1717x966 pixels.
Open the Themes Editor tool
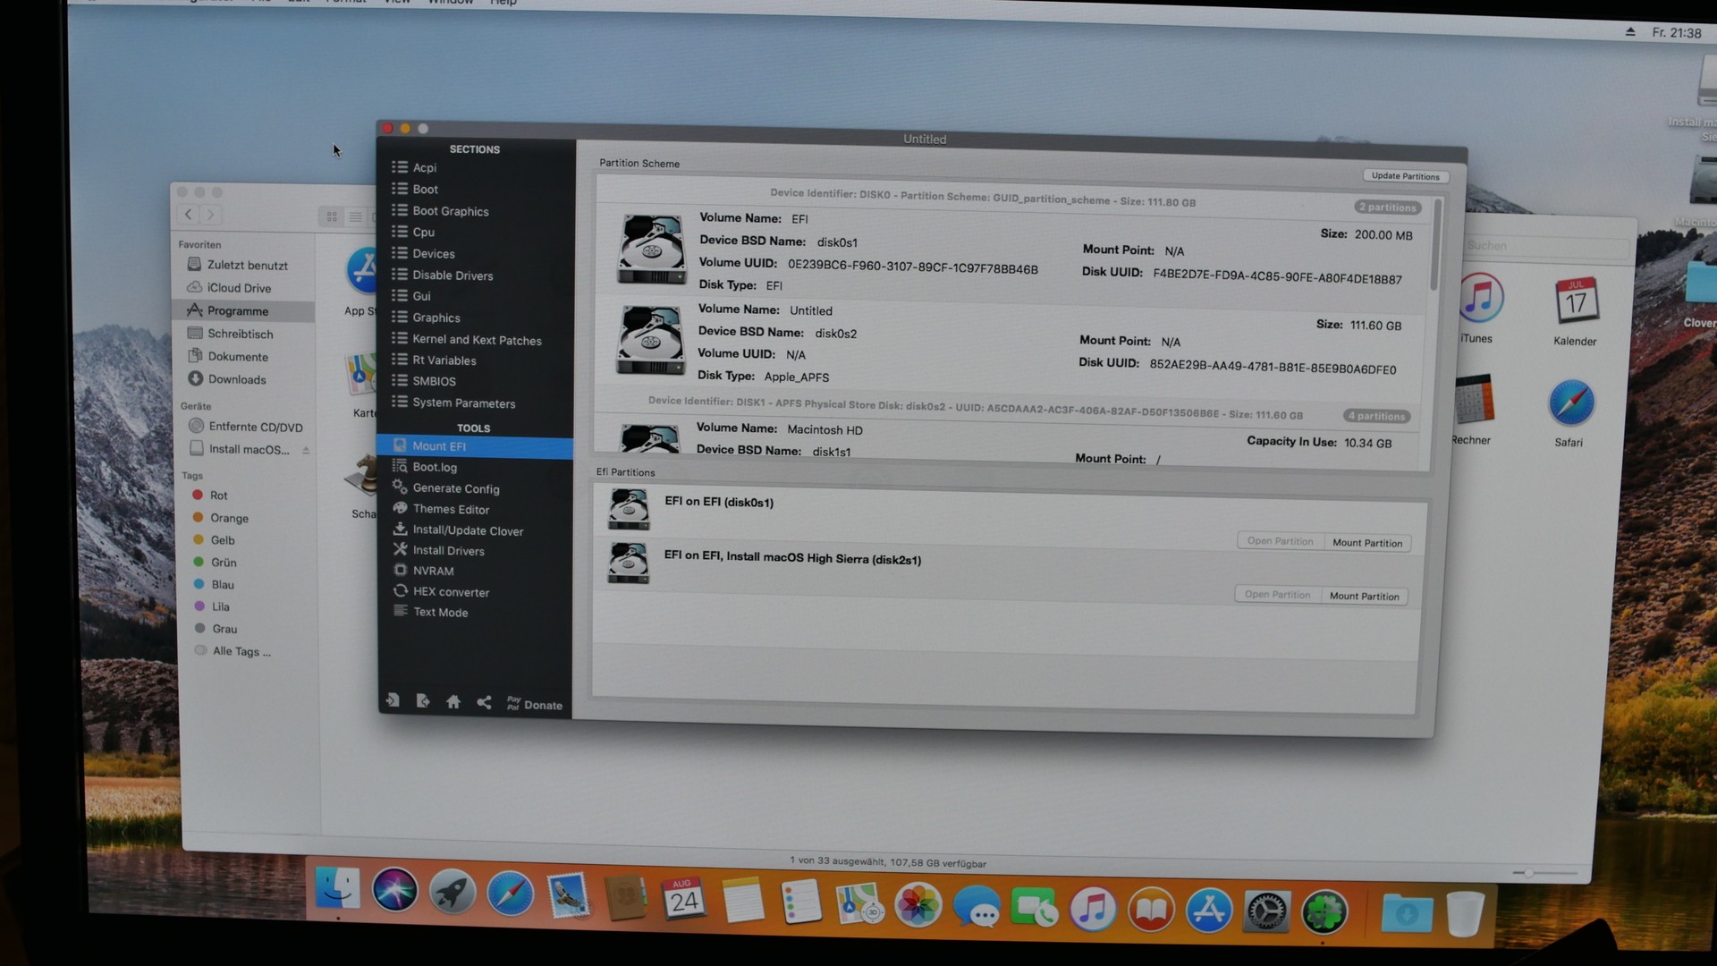(x=450, y=510)
